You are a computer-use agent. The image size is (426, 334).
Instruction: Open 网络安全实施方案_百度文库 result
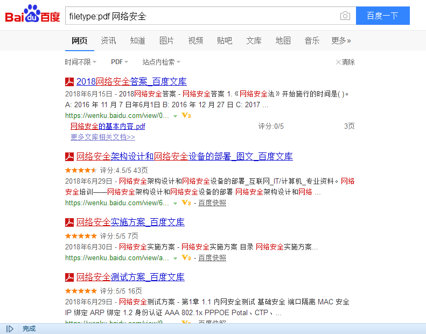pos(130,222)
